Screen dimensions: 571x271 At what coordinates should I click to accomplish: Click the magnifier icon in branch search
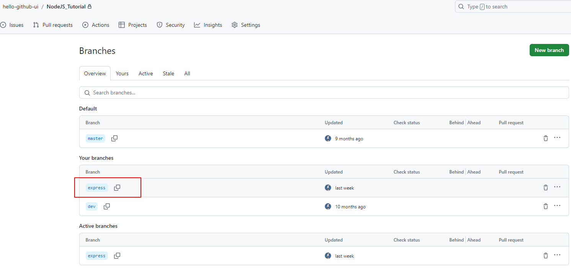[87, 92]
